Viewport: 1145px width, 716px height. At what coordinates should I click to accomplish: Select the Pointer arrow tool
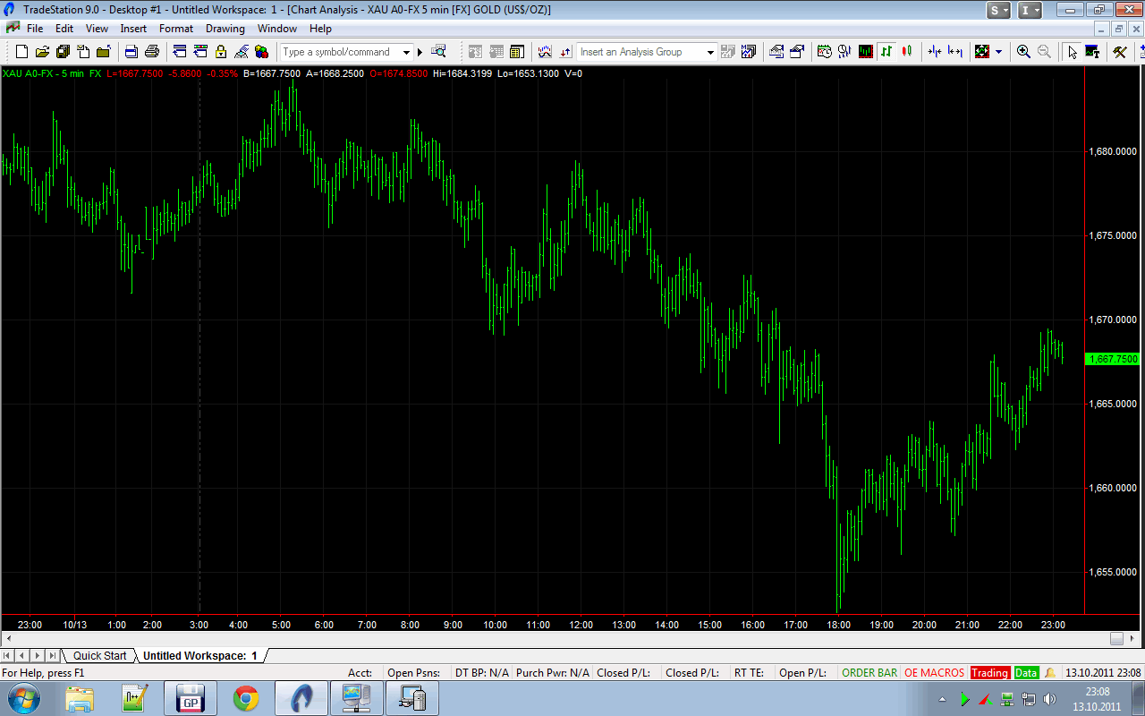[1073, 52]
